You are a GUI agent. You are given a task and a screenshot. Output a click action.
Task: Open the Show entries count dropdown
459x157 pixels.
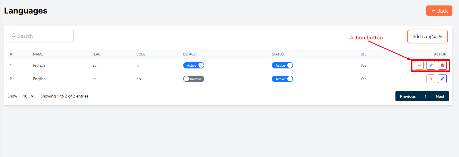click(x=28, y=96)
